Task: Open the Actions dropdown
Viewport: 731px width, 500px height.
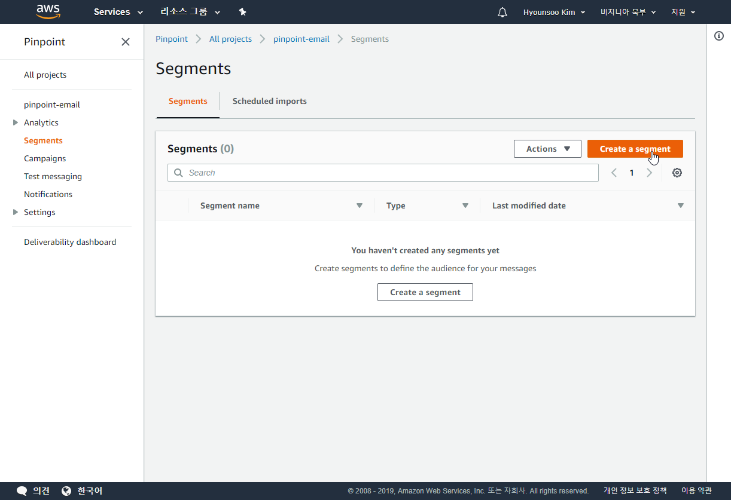Action: pyautogui.click(x=547, y=149)
